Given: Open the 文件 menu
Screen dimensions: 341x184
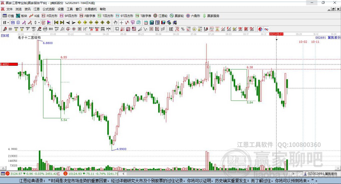Looking at the screenshot, I should 9,9.
